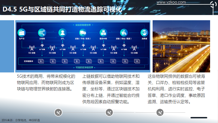The image size is (218, 123).
Task: Click the 3PL caption text
Action: coord(63,39)
